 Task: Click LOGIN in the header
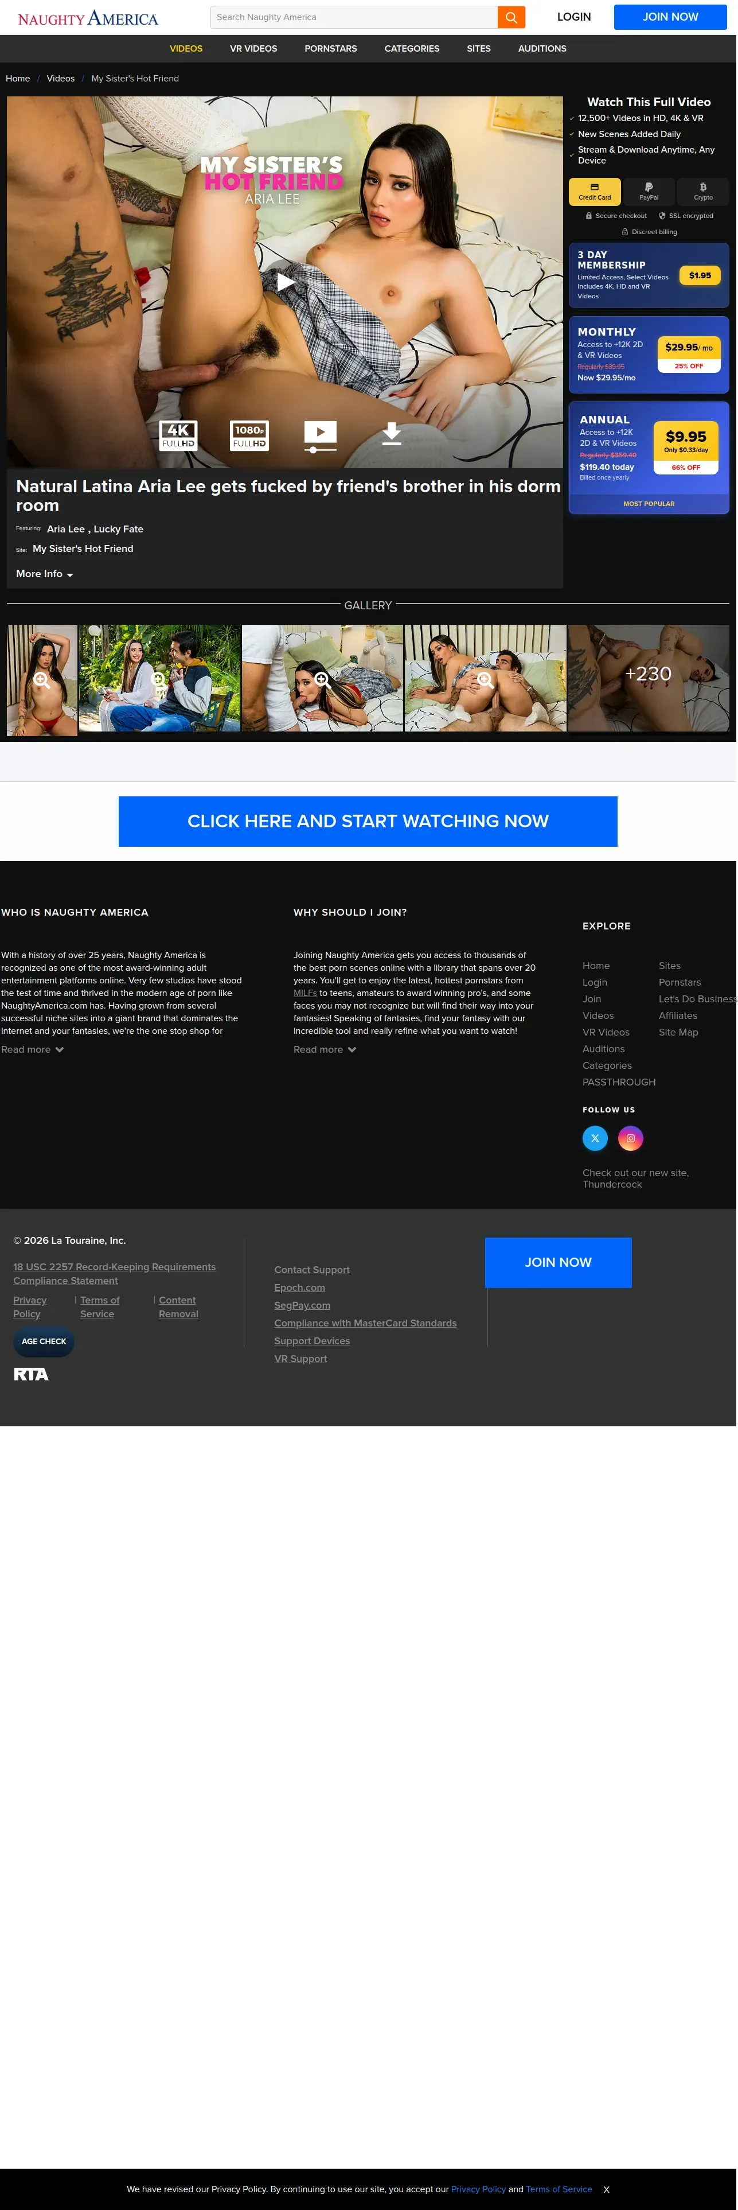[x=575, y=17]
